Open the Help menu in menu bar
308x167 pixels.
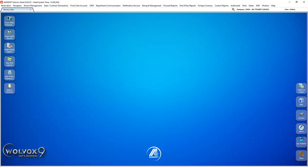[273, 6]
